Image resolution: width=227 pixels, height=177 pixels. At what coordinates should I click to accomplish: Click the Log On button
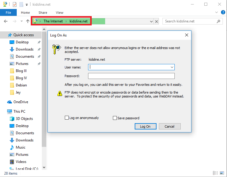[145, 126]
